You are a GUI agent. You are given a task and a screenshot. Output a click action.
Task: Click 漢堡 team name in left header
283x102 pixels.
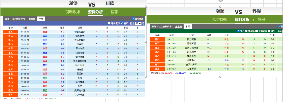coord(73,4)
